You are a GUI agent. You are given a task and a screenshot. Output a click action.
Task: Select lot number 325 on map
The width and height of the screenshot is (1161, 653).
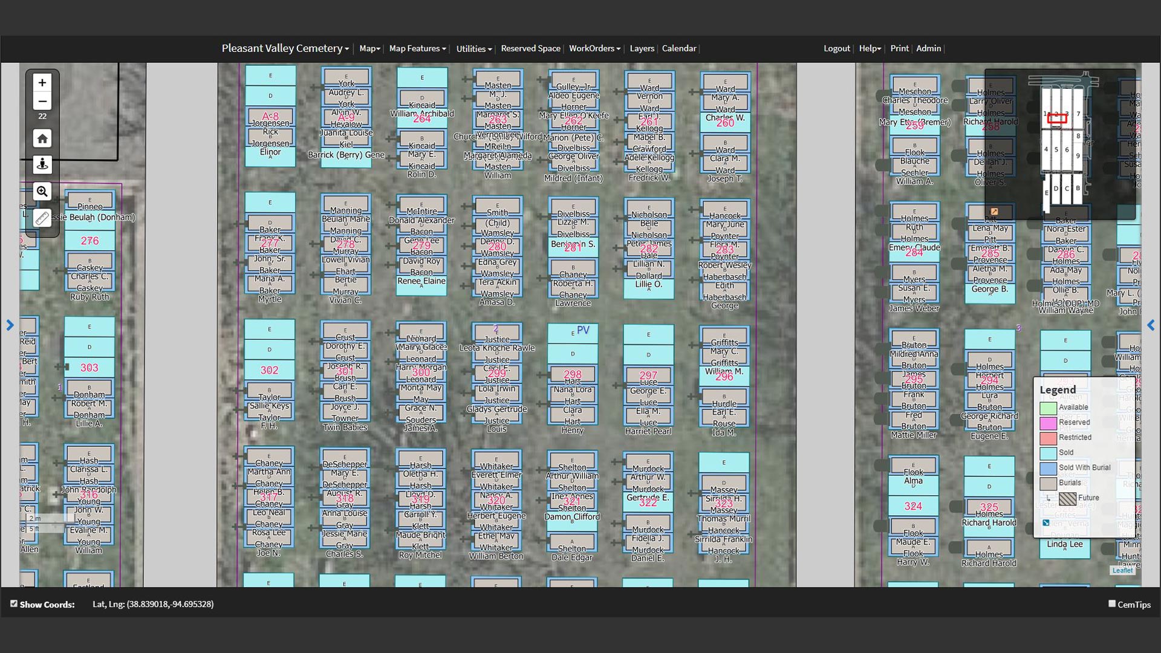pos(989,507)
